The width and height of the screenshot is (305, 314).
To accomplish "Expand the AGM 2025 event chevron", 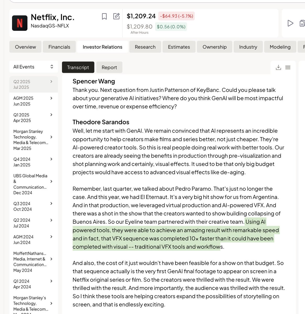I will (x=51, y=98).
